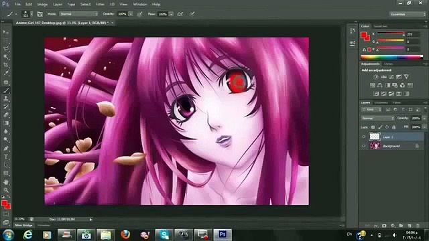Toggle lock position

coord(387,127)
